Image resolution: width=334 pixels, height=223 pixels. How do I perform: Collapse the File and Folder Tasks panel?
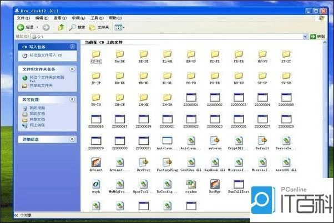[x=72, y=69]
